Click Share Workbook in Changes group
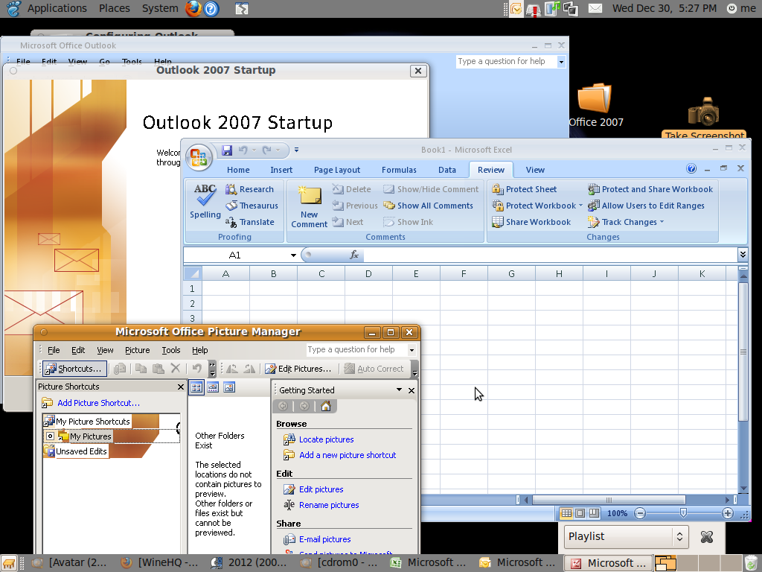The height and width of the screenshot is (572, 762). coord(531,222)
